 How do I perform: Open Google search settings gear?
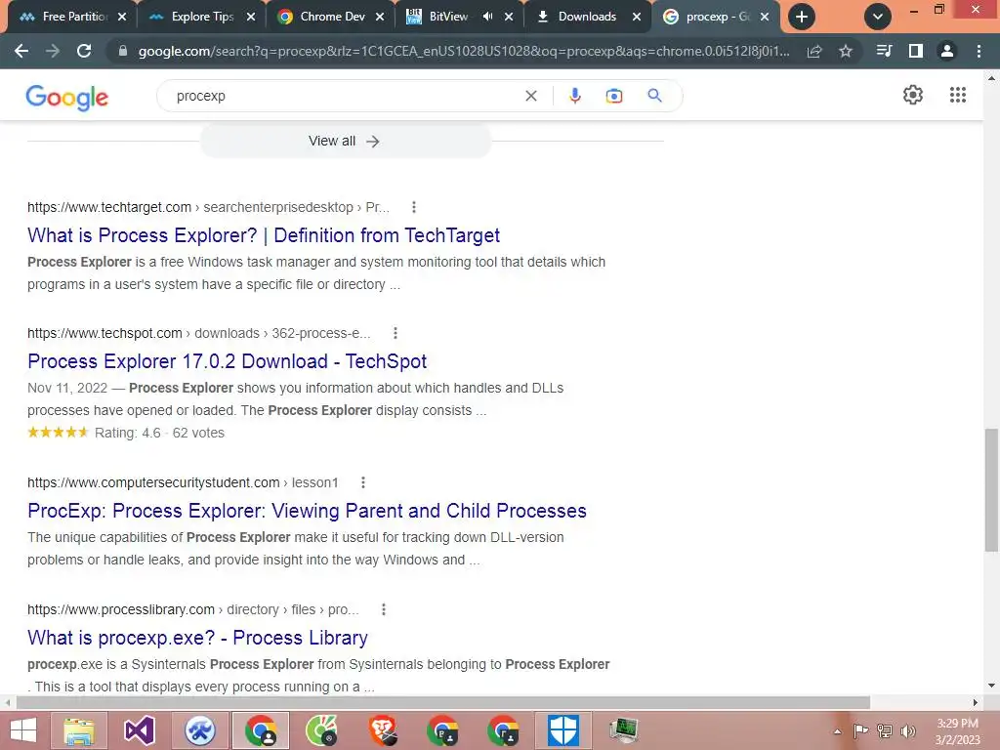[x=913, y=95]
